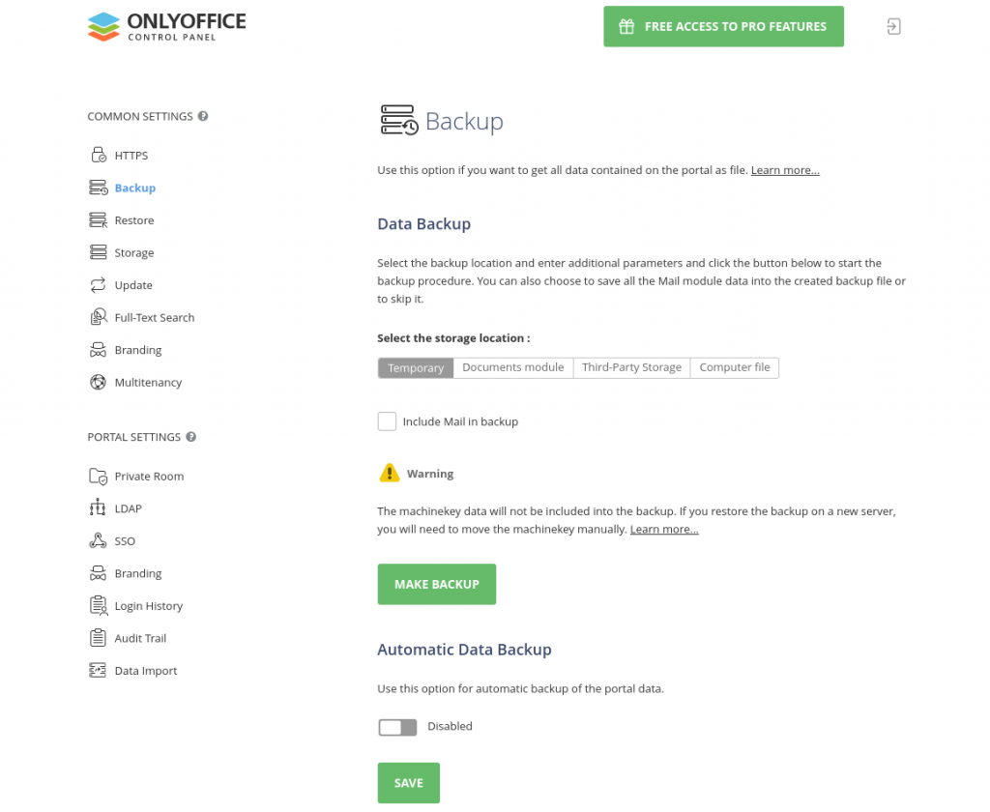Screen dimensions: 990x812
Task: Select Documents module storage location
Action: click(x=512, y=368)
